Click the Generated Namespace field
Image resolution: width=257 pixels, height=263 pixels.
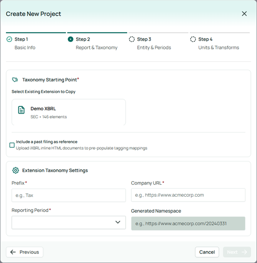[188, 224]
